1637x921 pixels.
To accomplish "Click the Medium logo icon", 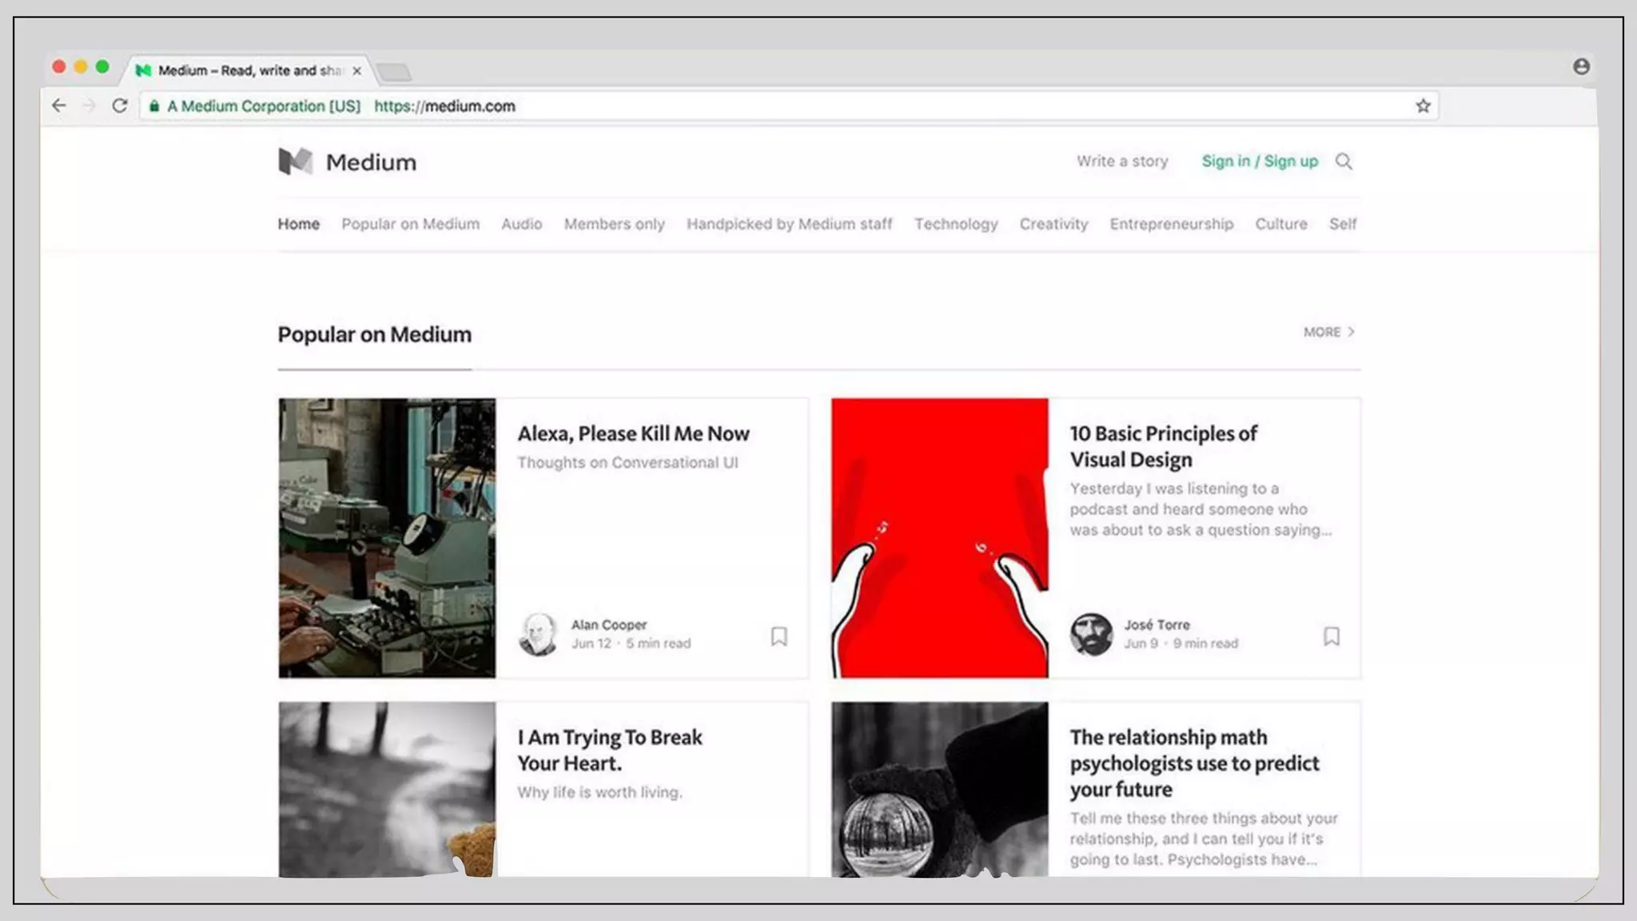I will (295, 161).
